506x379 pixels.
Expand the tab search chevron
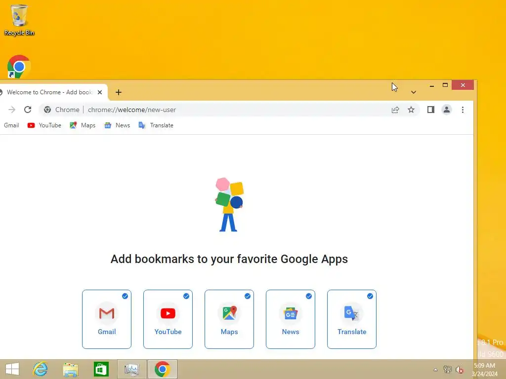pos(414,92)
